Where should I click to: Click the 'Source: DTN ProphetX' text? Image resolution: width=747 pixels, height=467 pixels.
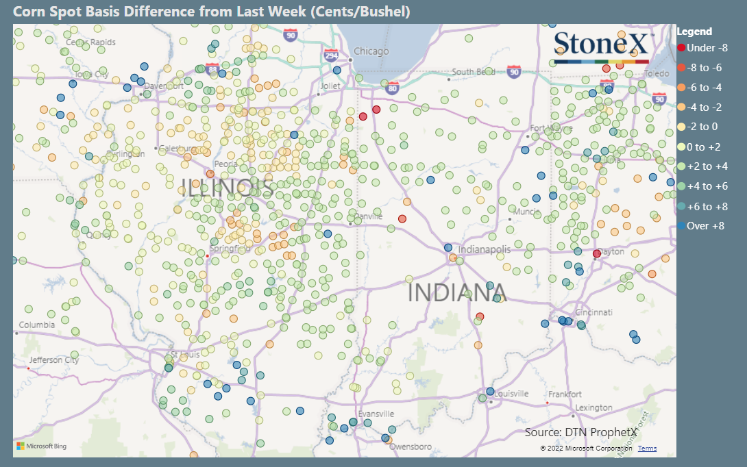pyautogui.click(x=580, y=432)
